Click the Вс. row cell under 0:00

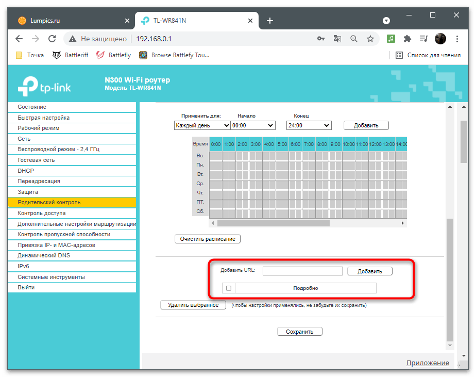[215, 156]
